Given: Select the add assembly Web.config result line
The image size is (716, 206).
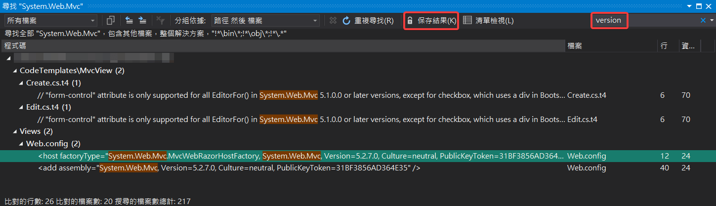Looking at the screenshot, I should (x=229, y=168).
